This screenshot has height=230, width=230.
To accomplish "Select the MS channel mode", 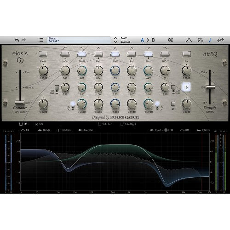I will pyautogui.click(x=39, y=124).
